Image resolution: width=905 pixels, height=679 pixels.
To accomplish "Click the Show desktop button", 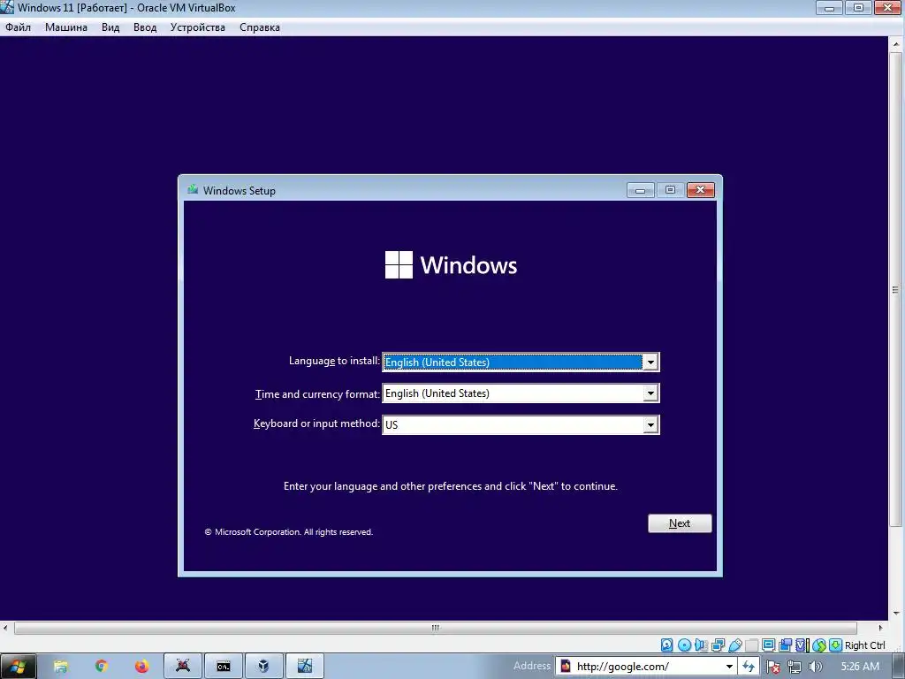I will coord(900,667).
